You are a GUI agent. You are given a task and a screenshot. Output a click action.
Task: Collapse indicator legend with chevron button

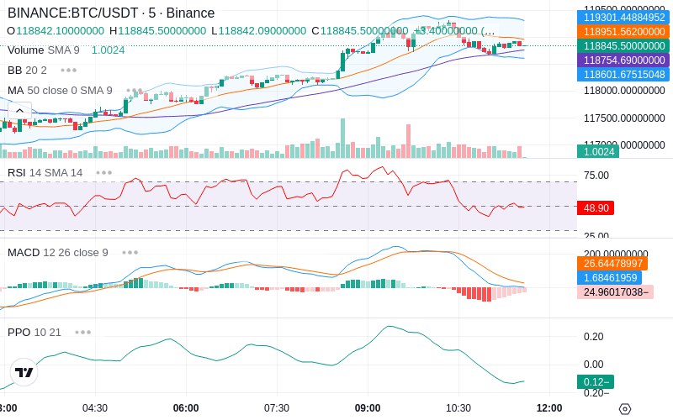click(19, 111)
